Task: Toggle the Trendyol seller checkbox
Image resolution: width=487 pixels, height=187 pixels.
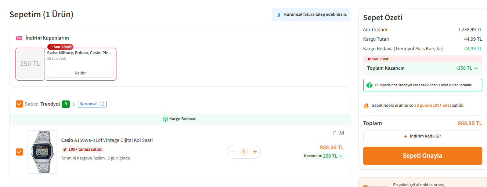Action: click(x=19, y=104)
